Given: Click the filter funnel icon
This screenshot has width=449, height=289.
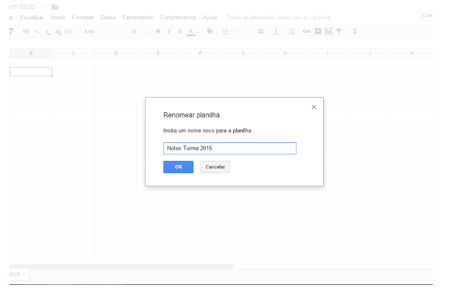Looking at the screenshot, I should [339, 31].
